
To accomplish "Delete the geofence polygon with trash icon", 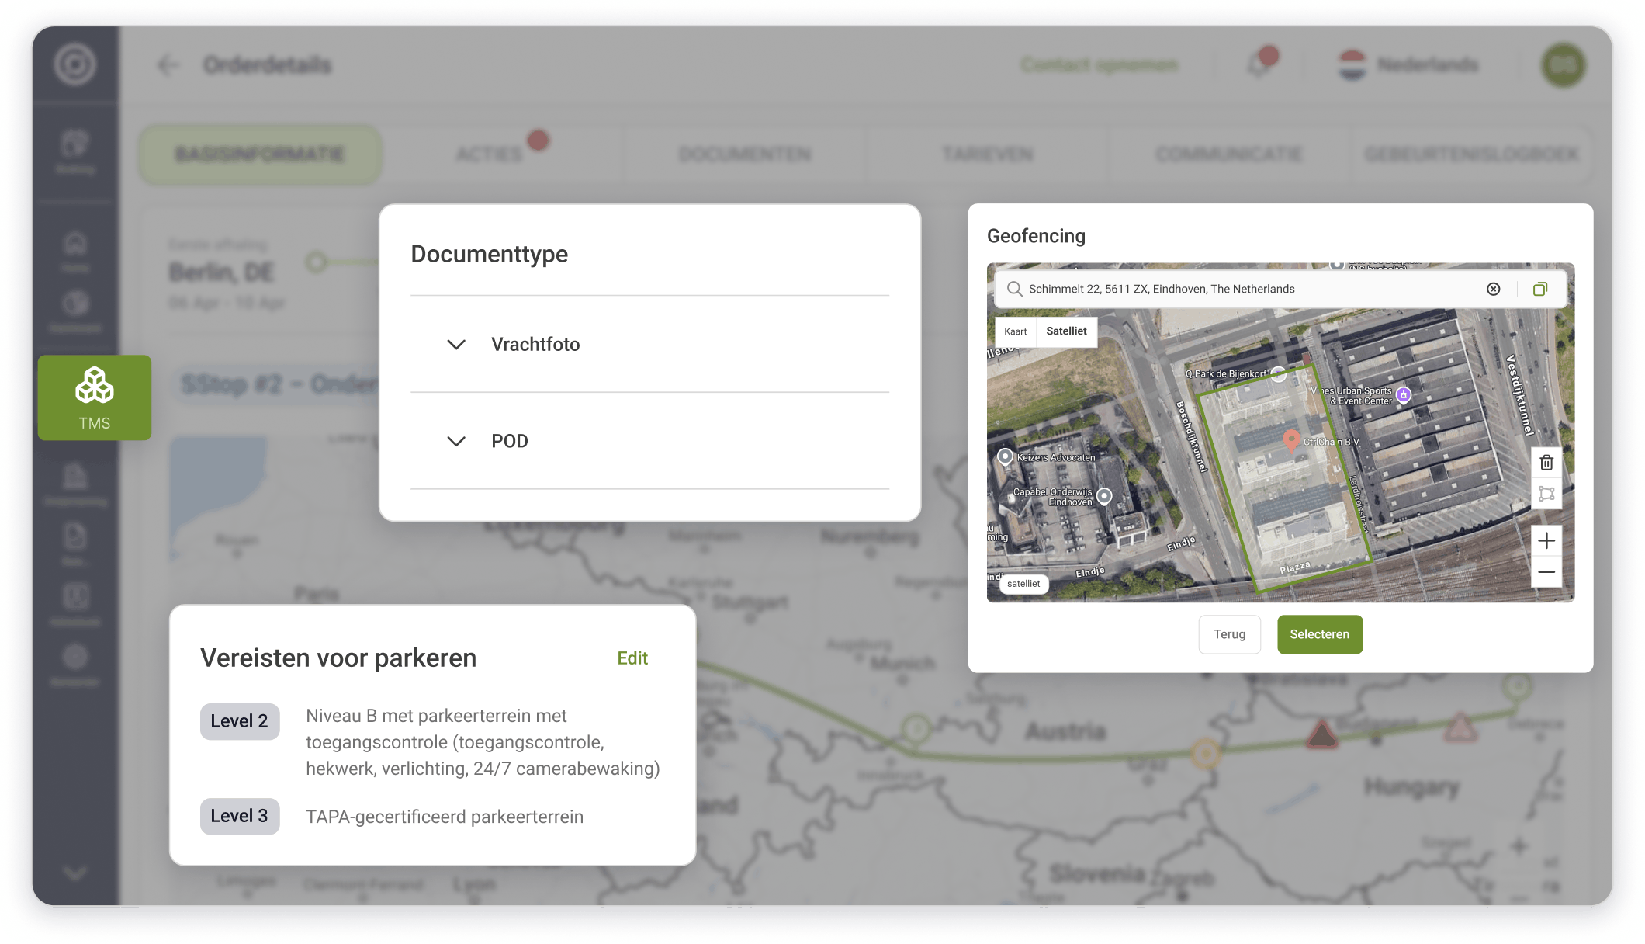I will click(x=1546, y=463).
